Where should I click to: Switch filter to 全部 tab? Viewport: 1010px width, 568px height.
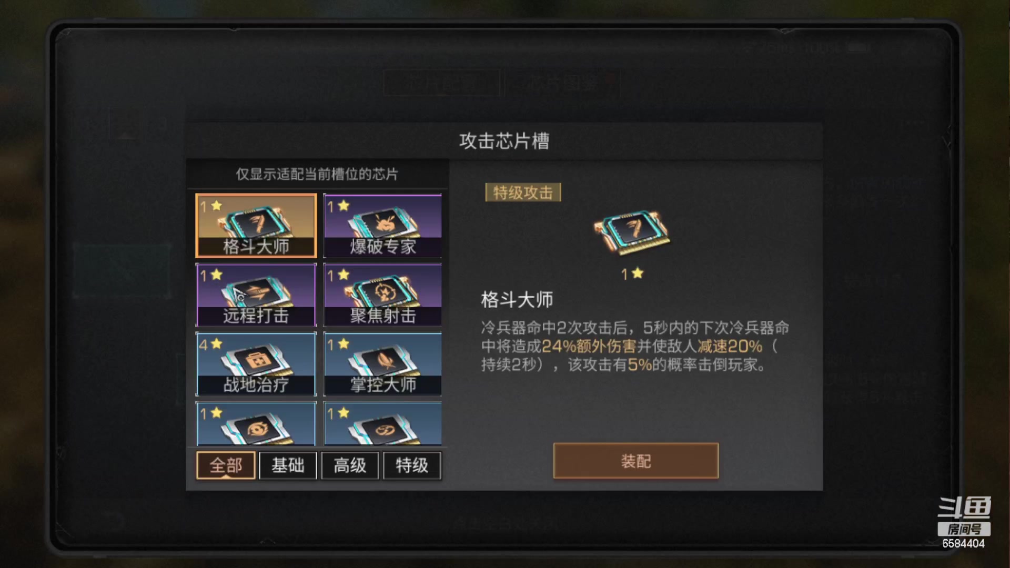[x=226, y=465]
